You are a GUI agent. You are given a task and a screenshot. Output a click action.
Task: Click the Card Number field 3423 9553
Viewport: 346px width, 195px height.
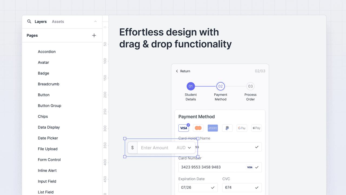click(220, 167)
